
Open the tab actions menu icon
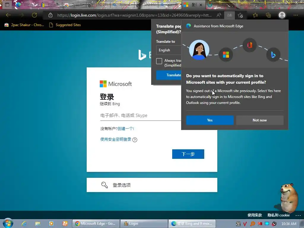coord(7,5)
